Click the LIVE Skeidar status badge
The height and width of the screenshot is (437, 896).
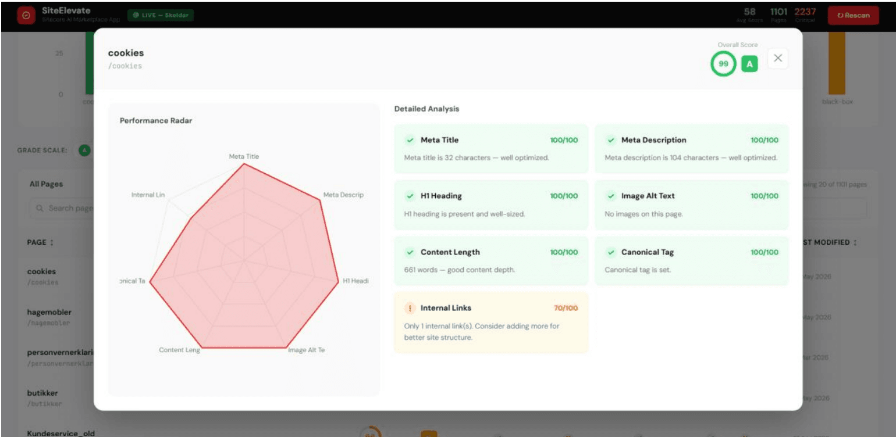click(x=160, y=16)
